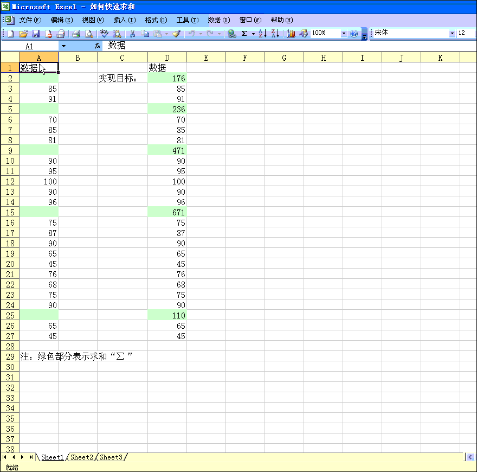Click the AutoSum sigma icon
The height and width of the screenshot is (472, 477).
(x=244, y=34)
